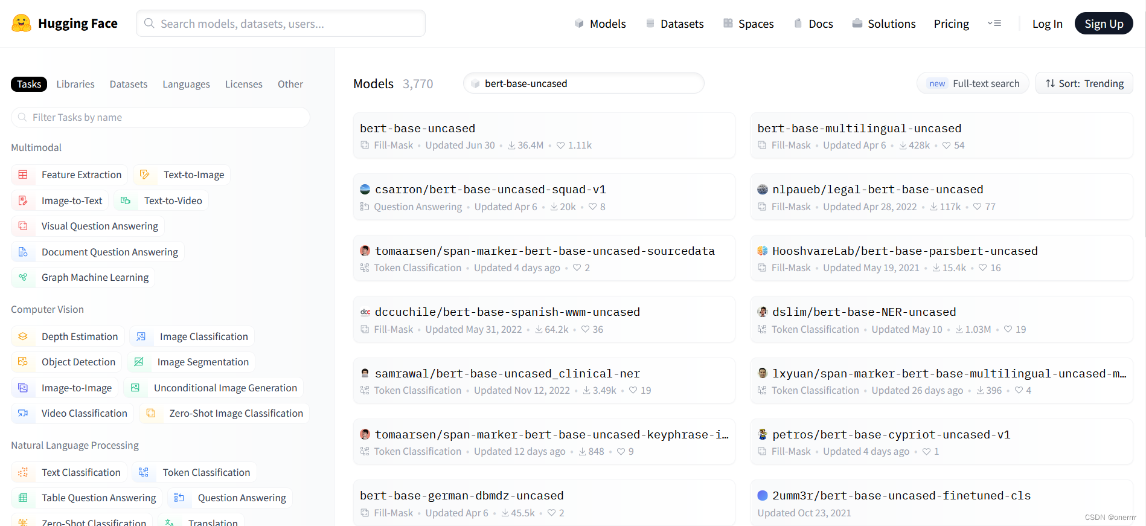The height and width of the screenshot is (526, 1146).
Task: Click the csarron user avatar
Action: [x=365, y=189]
